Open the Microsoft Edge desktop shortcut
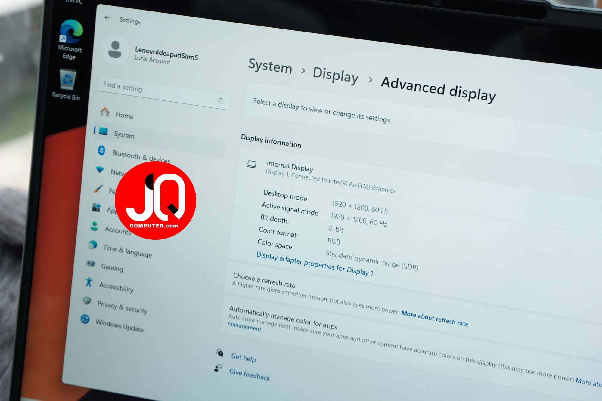Image resolution: width=602 pixels, height=401 pixels. pos(70,39)
